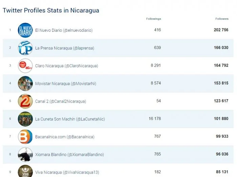Select followings value 639

coord(157,48)
